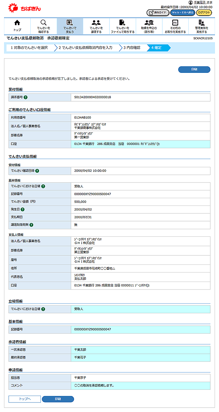Click company name 千葉銀商事株式会社
This screenshot has width=219, height=412.
(x=87, y=128)
